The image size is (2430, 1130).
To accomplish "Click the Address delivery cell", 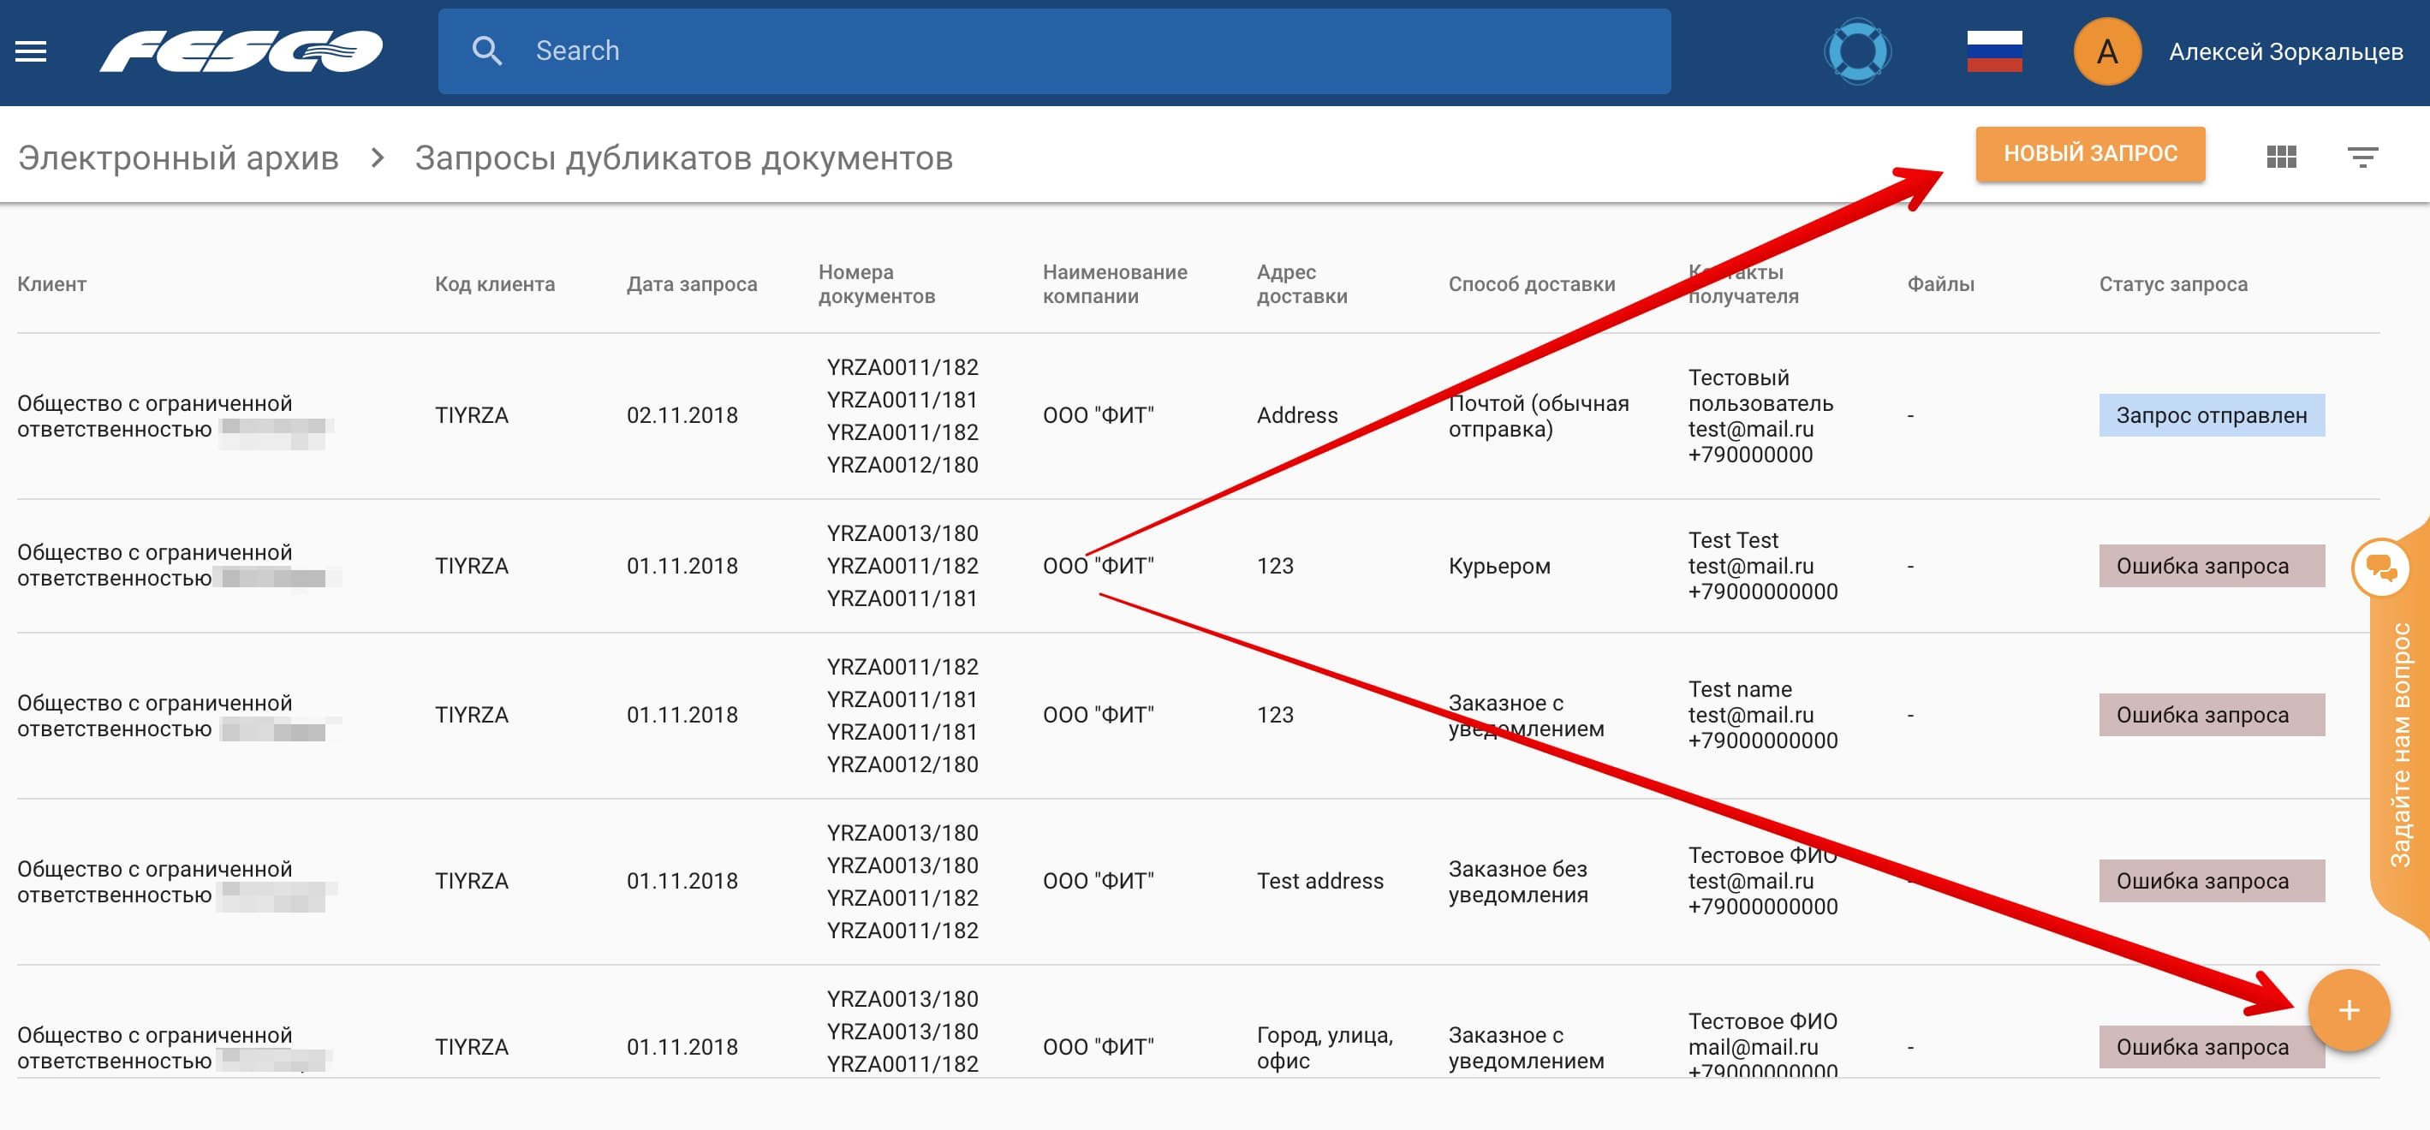I will click(1297, 415).
